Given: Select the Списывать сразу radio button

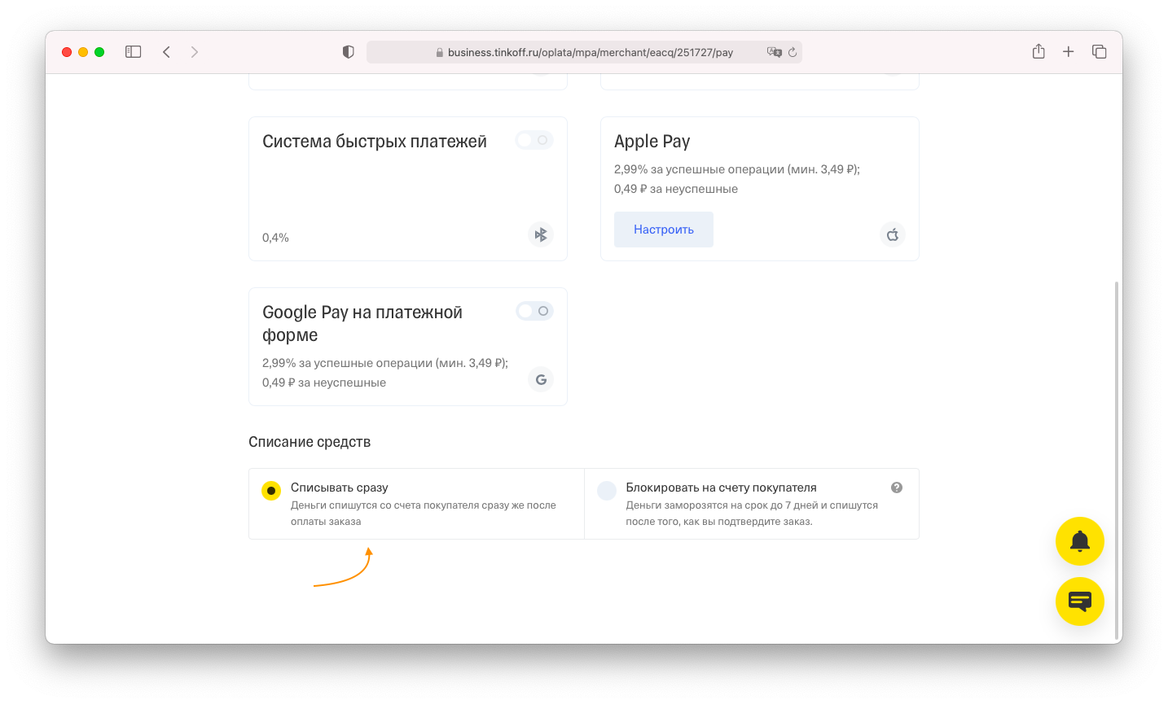Looking at the screenshot, I should 271,491.
